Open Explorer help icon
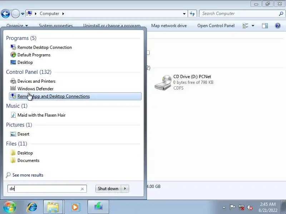Screen dimensions: 286x214 point(278,26)
